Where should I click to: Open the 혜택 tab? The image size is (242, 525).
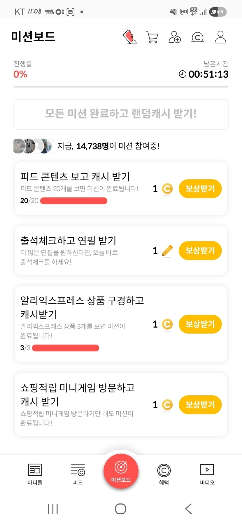click(x=164, y=474)
